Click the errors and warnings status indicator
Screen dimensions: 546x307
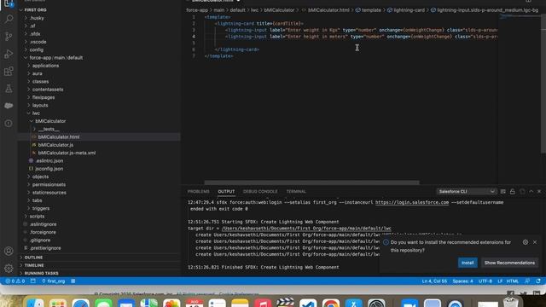click(x=15, y=281)
